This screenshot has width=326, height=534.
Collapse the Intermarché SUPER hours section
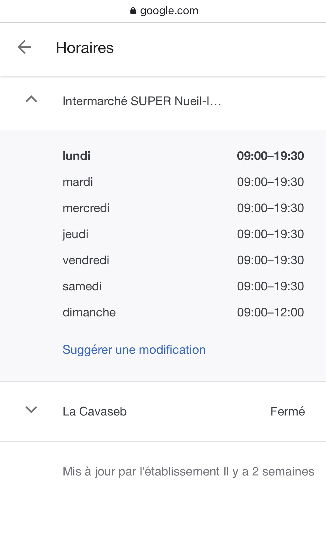coord(31,99)
